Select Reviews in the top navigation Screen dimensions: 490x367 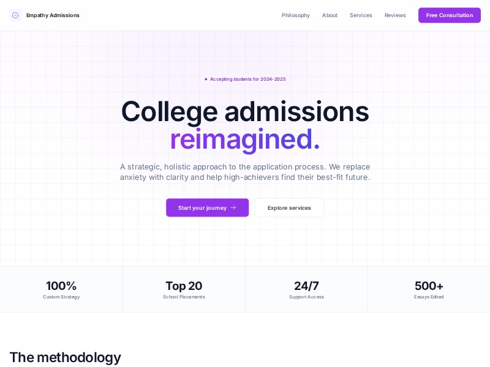[x=395, y=15]
